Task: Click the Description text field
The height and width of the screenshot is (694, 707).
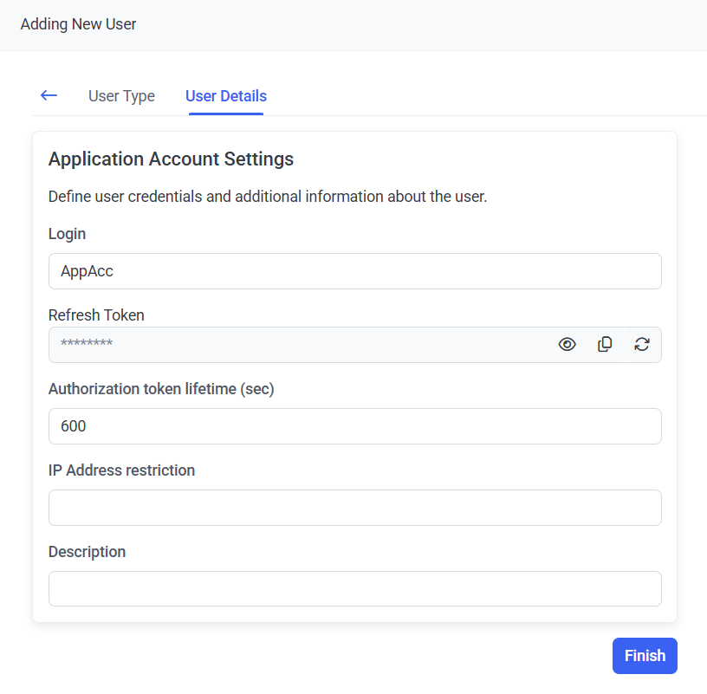Action: (x=354, y=589)
